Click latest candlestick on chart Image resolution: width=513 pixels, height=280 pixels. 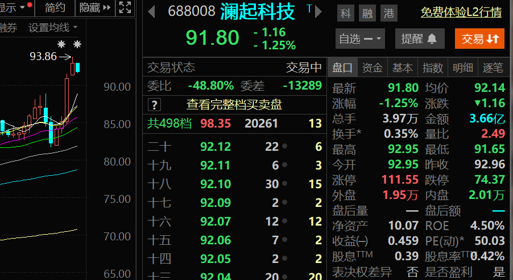tap(78, 67)
